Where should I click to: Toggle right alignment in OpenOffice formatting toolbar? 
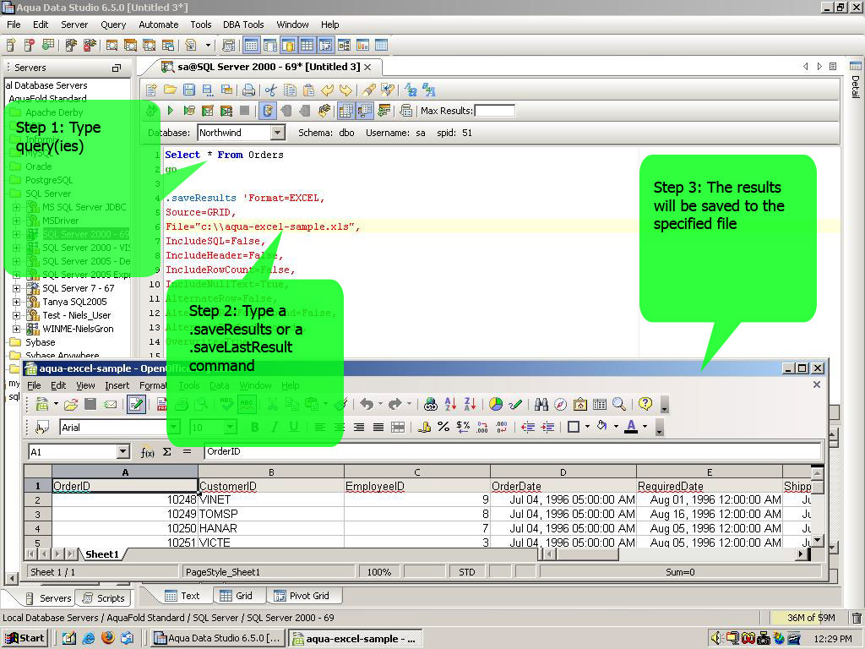(358, 427)
